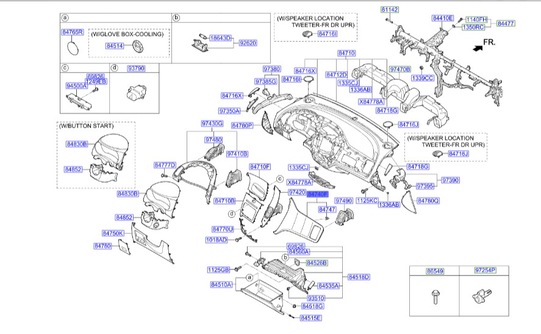
Task: Click part number link 97380
Action: [272, 69]
